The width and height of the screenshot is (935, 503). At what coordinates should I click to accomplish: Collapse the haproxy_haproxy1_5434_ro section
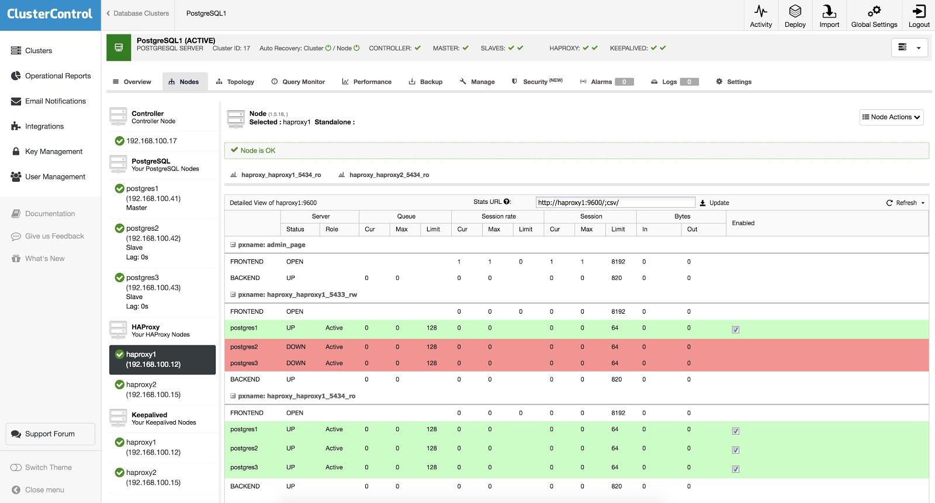[x=233, y=396]
